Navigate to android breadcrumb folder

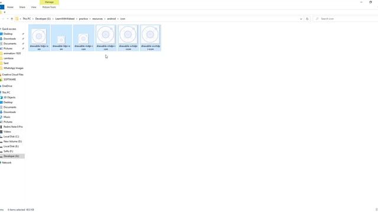pos(112,19)
